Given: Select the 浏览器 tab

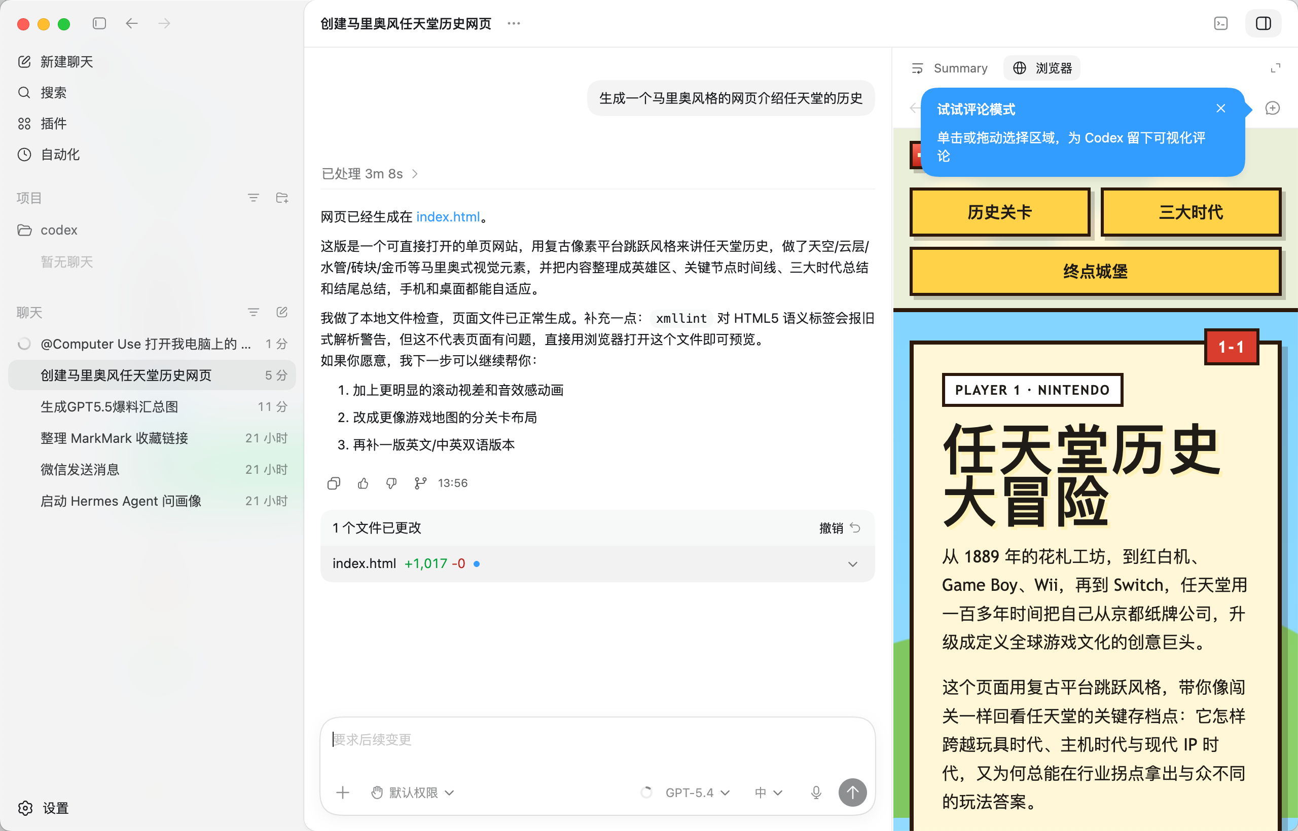Looking at the screenshot, I should pyautogui.click(x=1042, y=68).
